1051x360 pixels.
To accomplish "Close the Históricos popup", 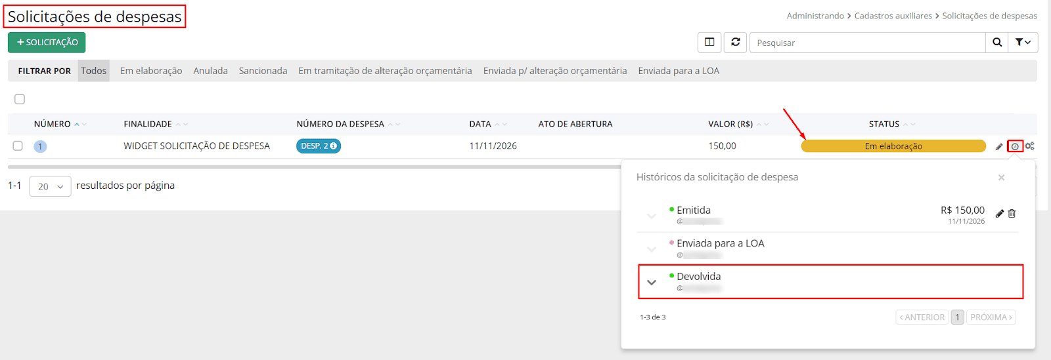I will tap(1001, 178).
